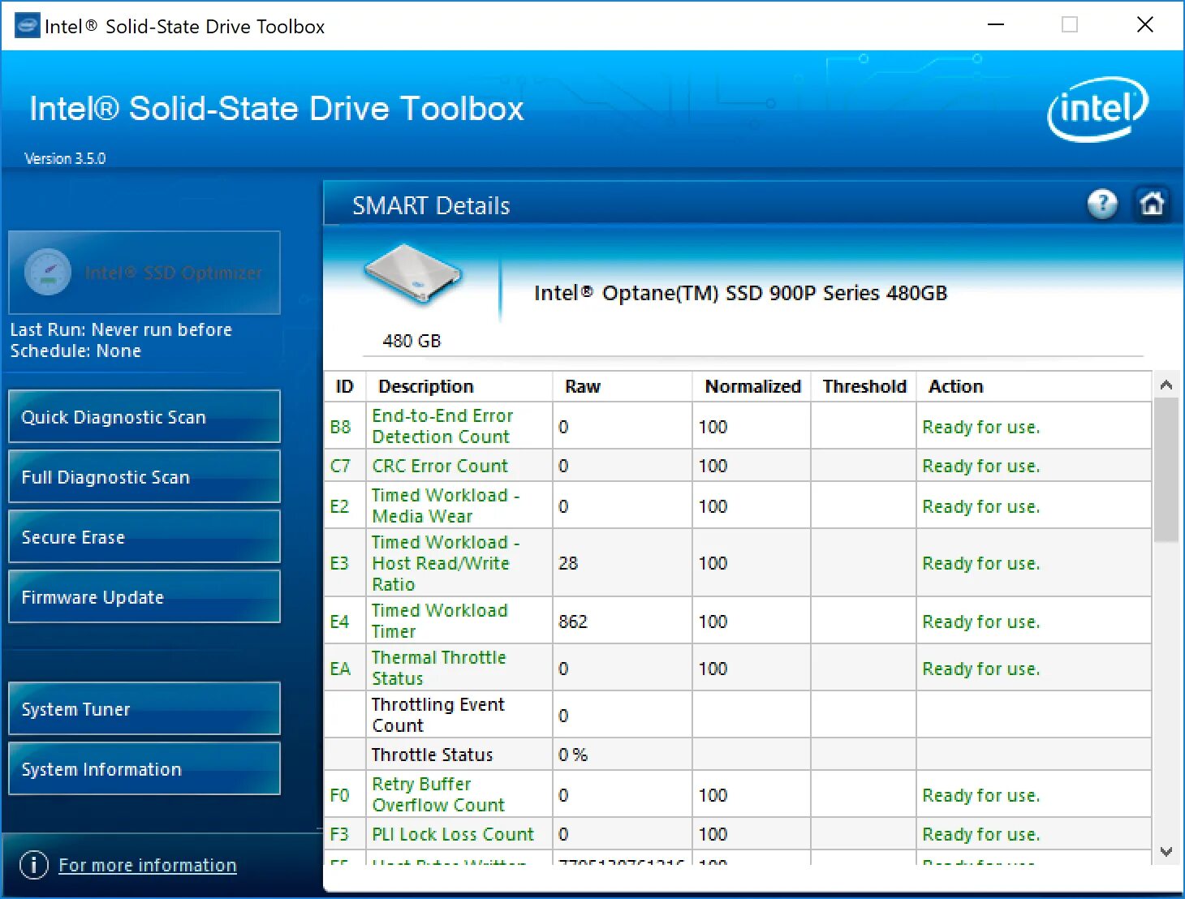1185x899 pixels.
Task: Click the Throttle Status 0 % value
Action: tap(573, 755)
